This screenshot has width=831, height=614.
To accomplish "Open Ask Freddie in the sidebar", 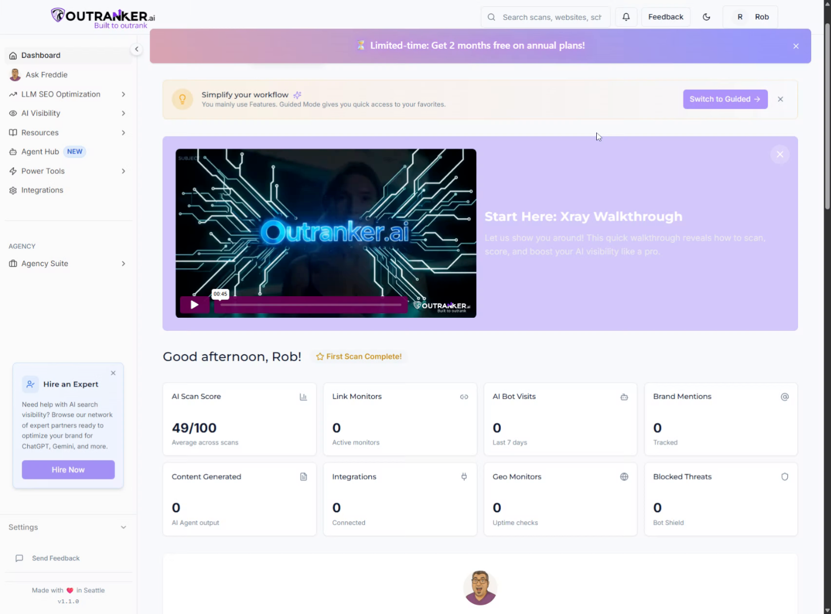I will tap(68, 74).
